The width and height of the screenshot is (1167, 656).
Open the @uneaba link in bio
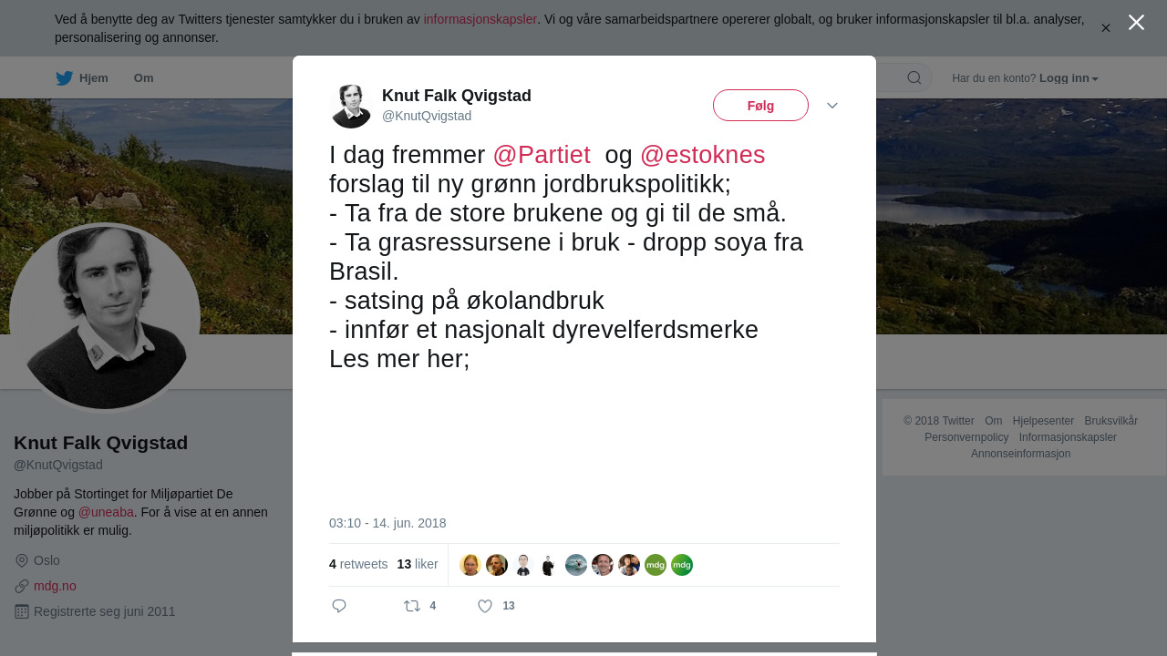click(106, 512)
